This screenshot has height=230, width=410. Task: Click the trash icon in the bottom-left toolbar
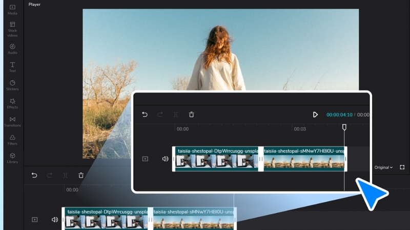tap(81, 175)
